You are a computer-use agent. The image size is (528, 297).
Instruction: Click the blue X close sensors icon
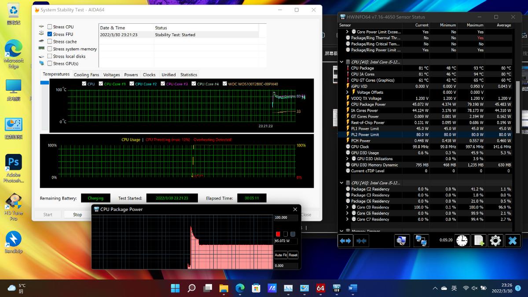coord(512,240)
